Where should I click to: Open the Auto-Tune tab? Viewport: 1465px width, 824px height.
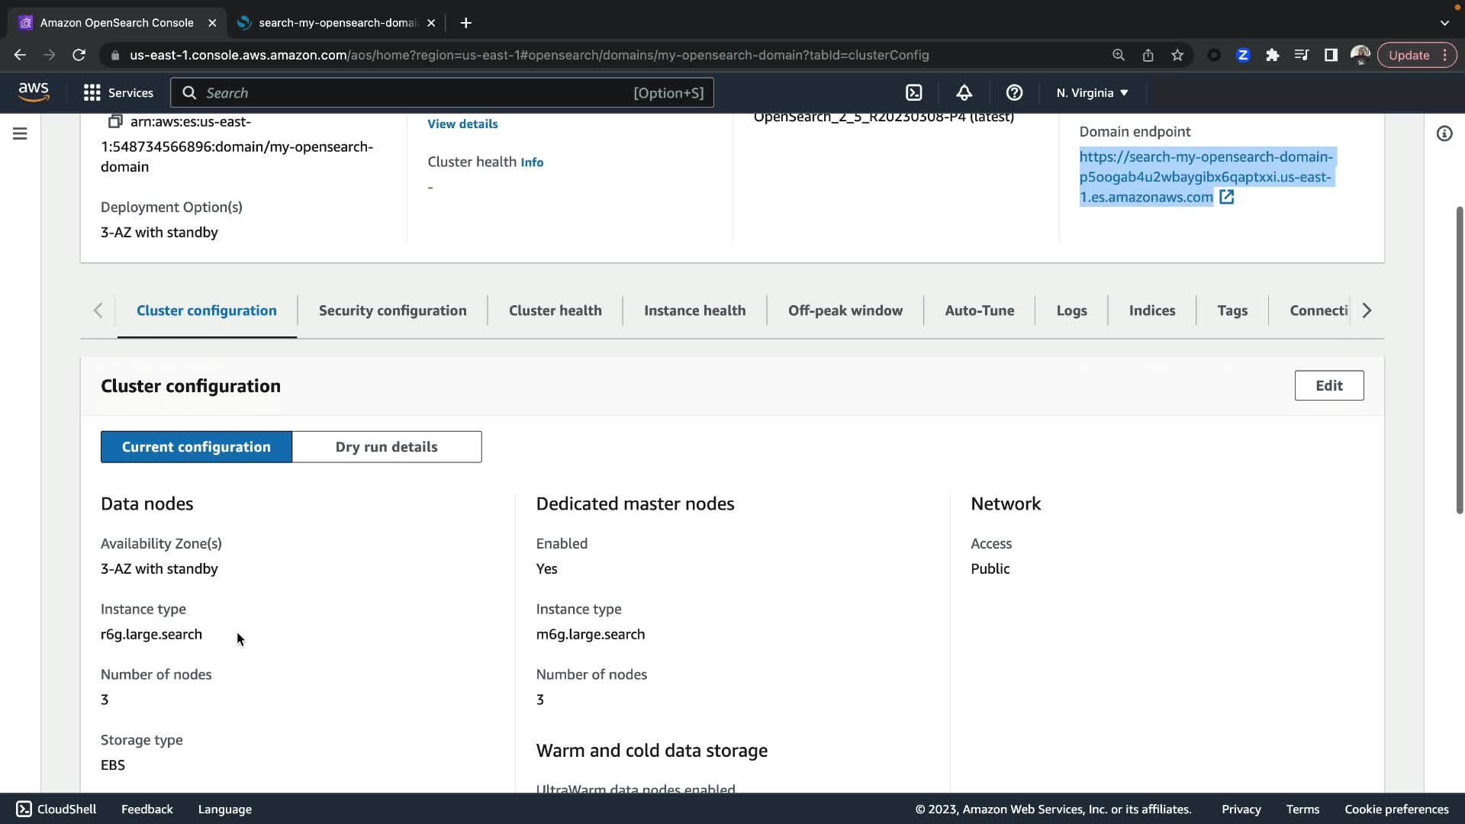coord(979,311)
